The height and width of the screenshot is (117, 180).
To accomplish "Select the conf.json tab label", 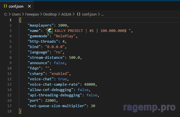I will click(16, 6).
